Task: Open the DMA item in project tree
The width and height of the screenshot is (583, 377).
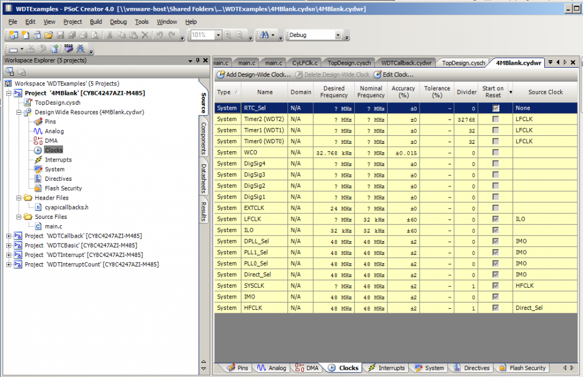Action: pyautogui.click(x=51, y=140)
